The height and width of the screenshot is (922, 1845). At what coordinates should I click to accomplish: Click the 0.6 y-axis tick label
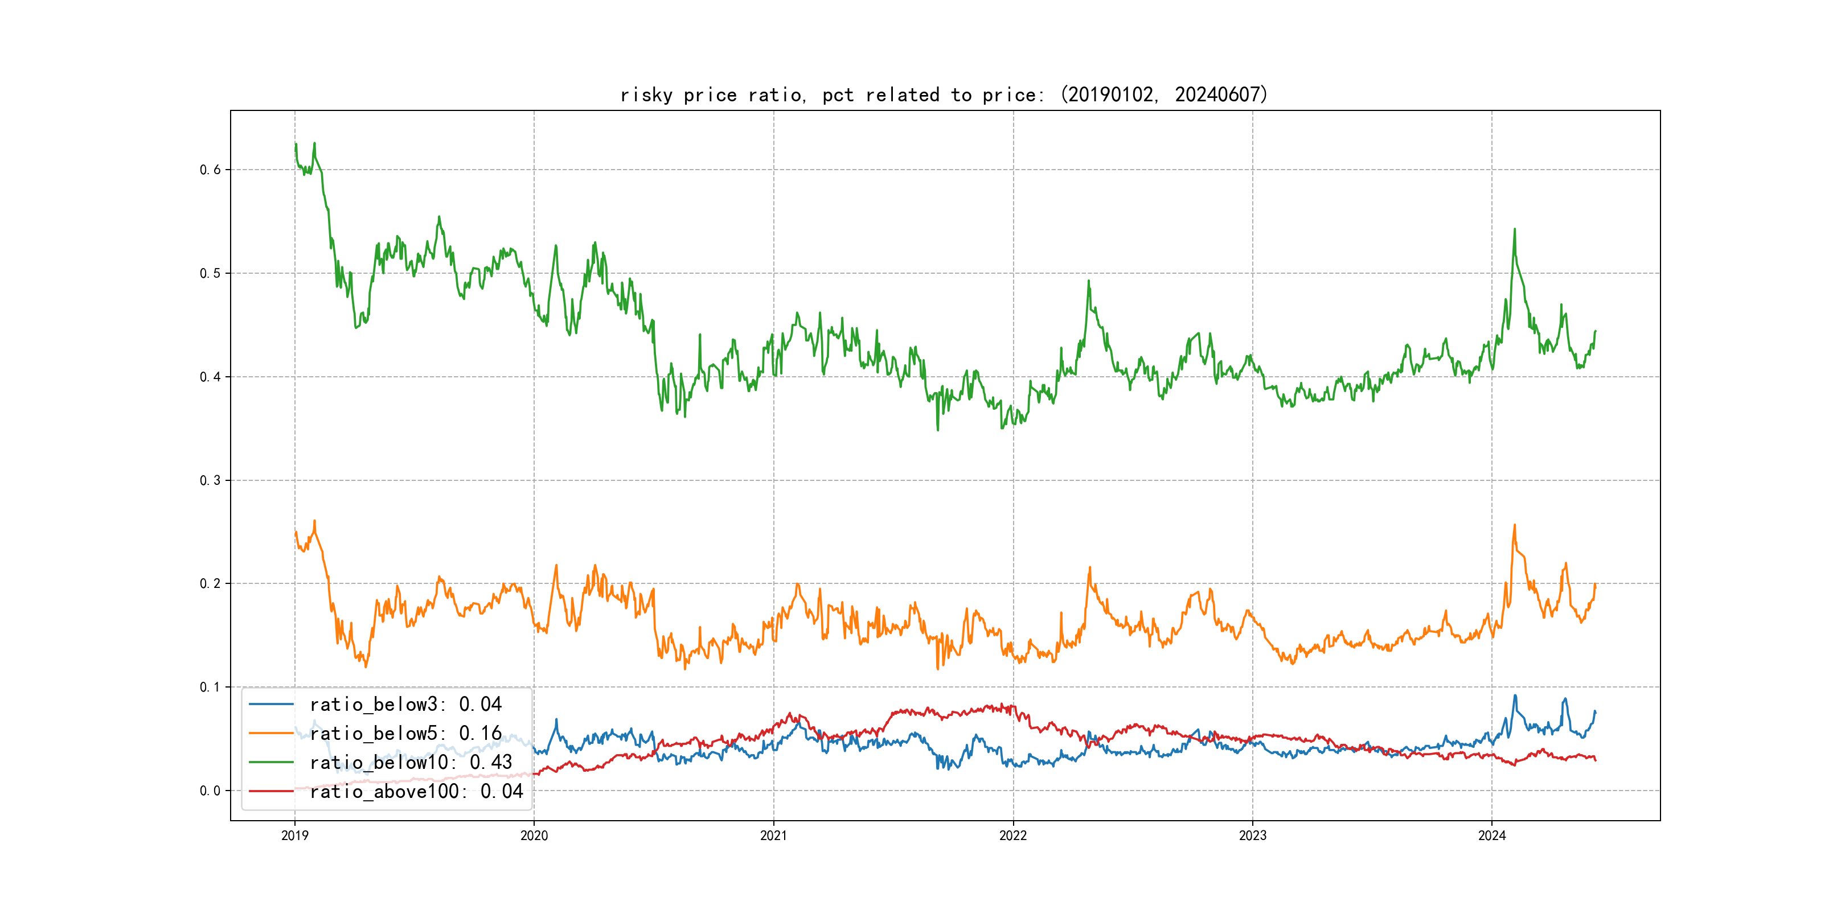pyautogui.click(x=210, y=170)
